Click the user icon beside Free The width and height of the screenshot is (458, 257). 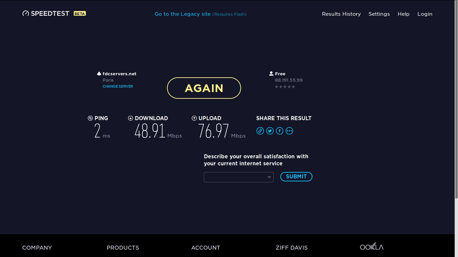click(271, 74)
